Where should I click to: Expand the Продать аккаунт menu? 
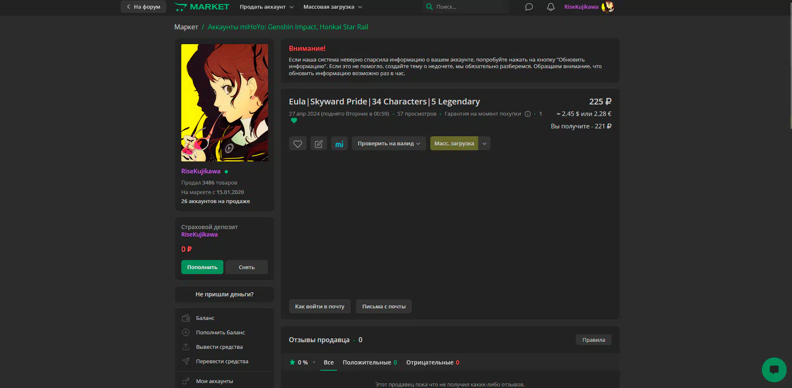[x=267, y=7]
